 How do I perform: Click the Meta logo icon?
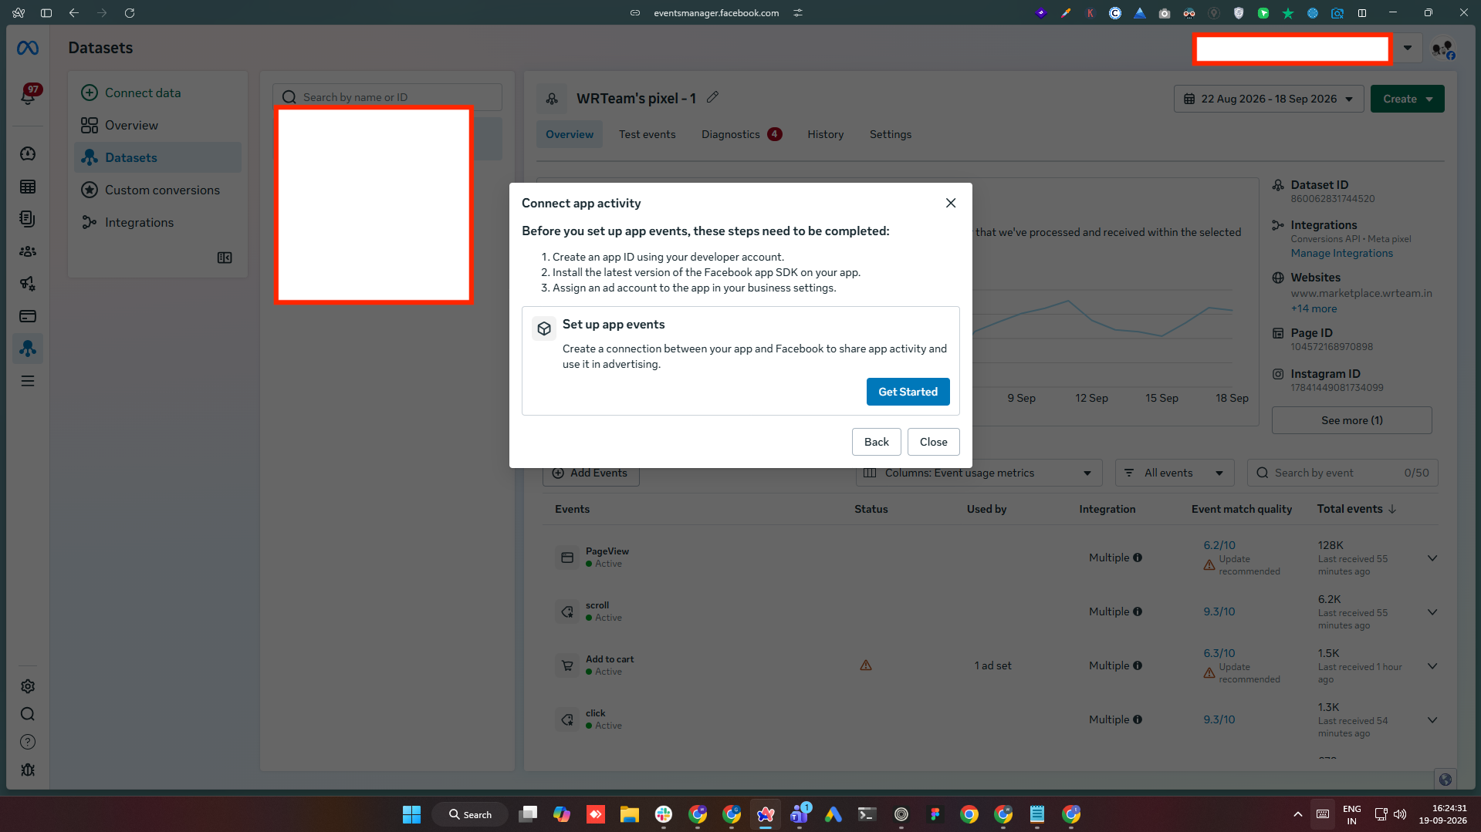coord(28,49)
